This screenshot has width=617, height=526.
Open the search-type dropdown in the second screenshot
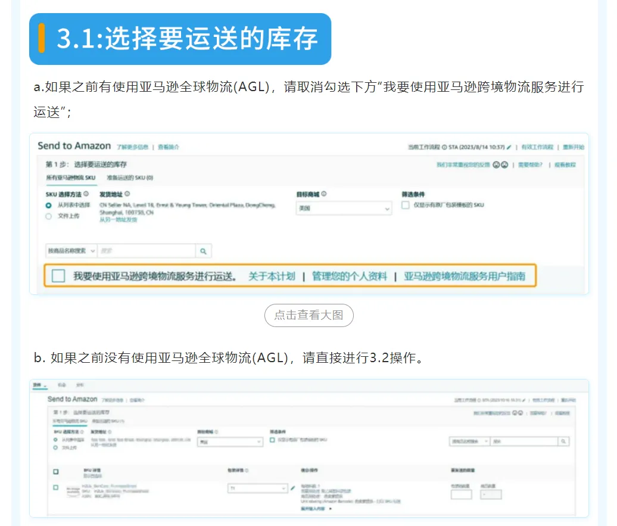point(469,441)
